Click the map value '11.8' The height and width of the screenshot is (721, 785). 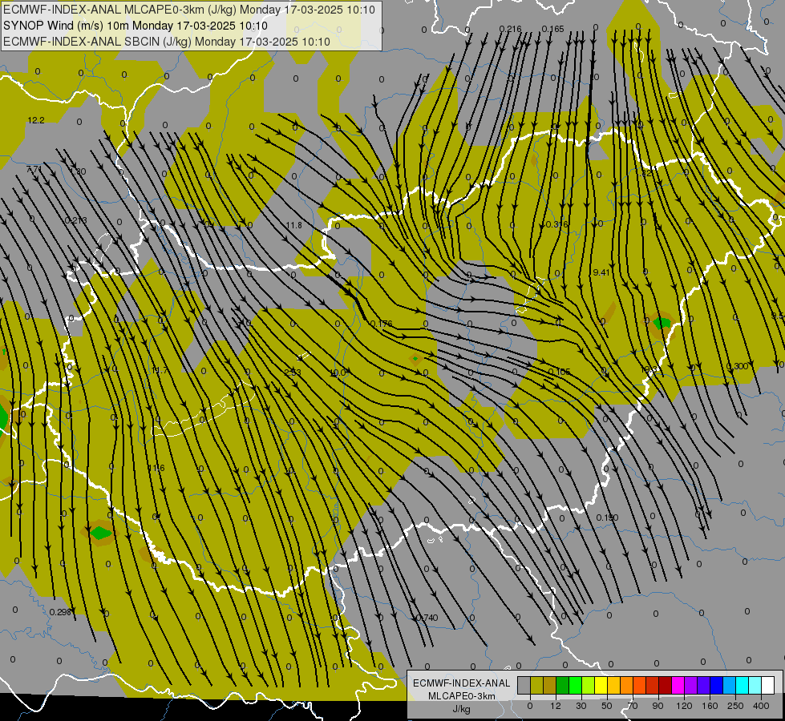tap(294, 225)
